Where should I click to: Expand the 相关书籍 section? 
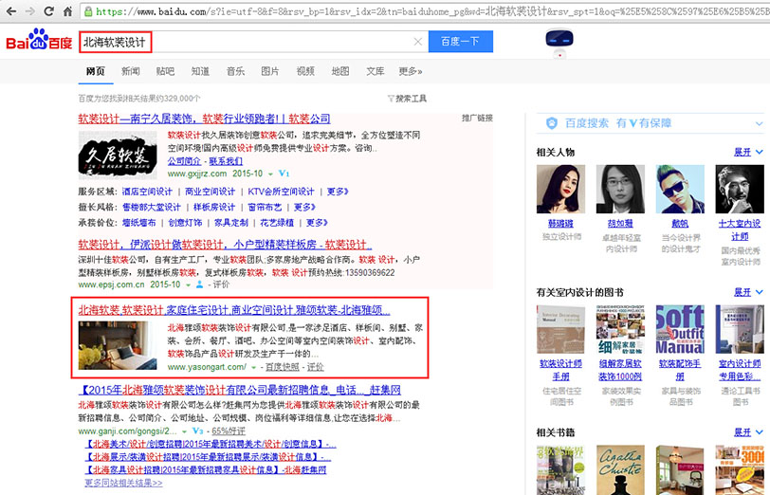748,432
